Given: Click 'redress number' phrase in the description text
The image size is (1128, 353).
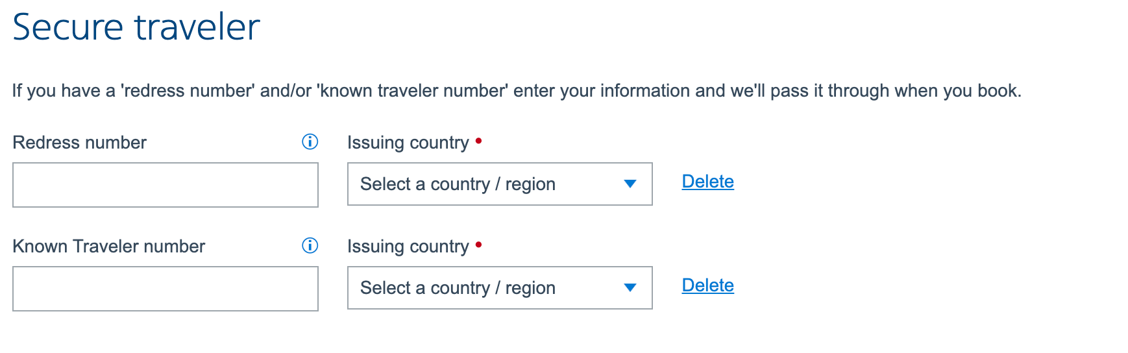Looking at the screenshot, I should [188, 91].
